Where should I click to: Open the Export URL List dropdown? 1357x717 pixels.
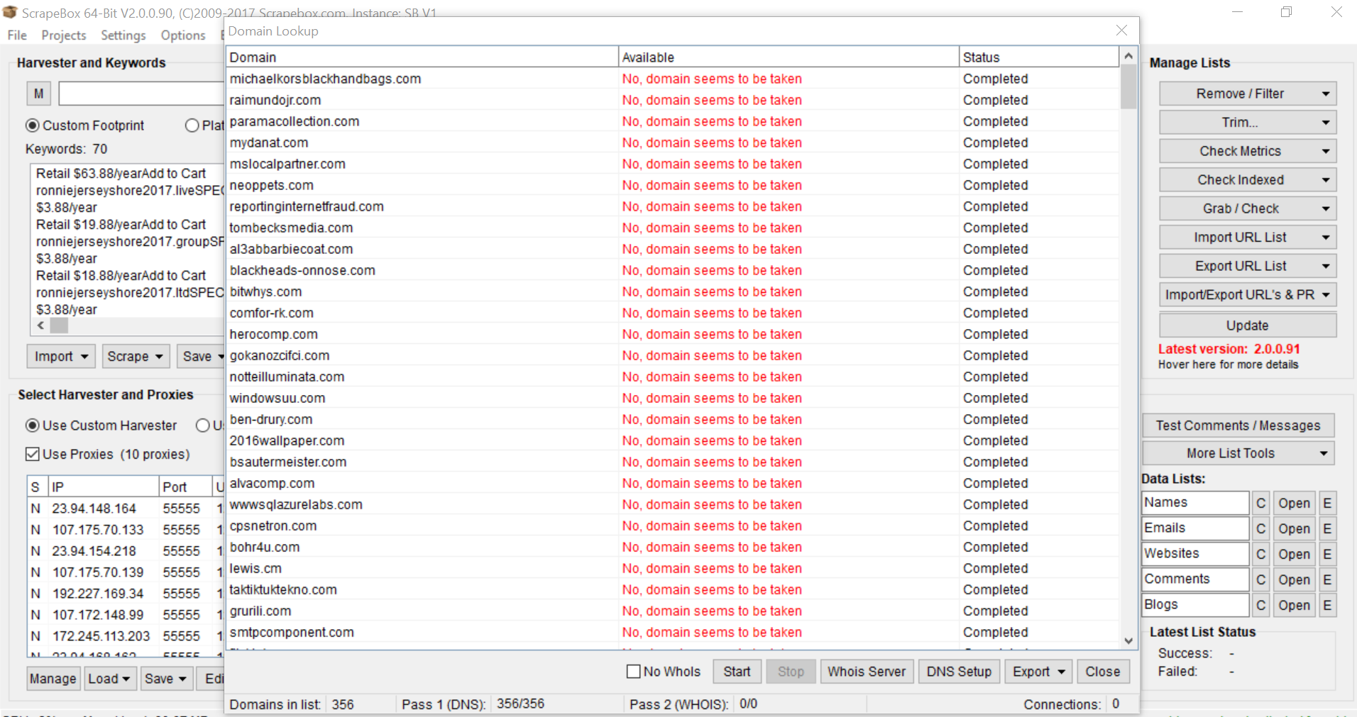pos(1248,266)
